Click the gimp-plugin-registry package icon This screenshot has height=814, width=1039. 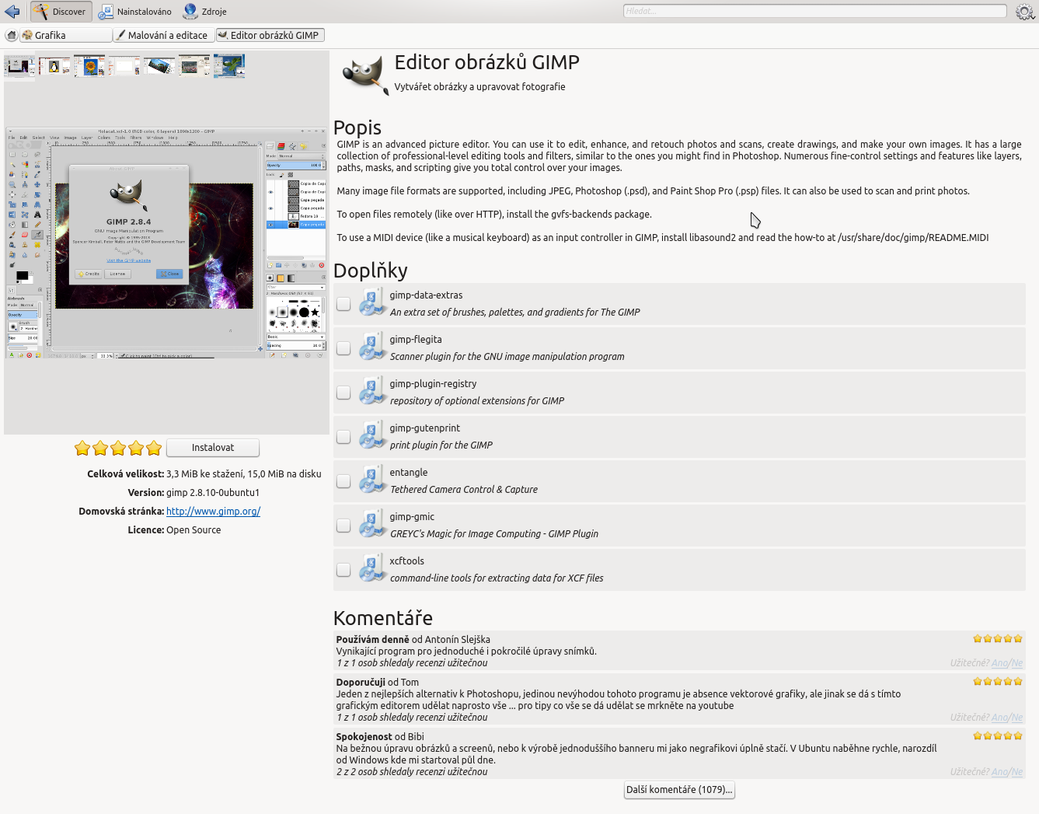click(372, 391)
